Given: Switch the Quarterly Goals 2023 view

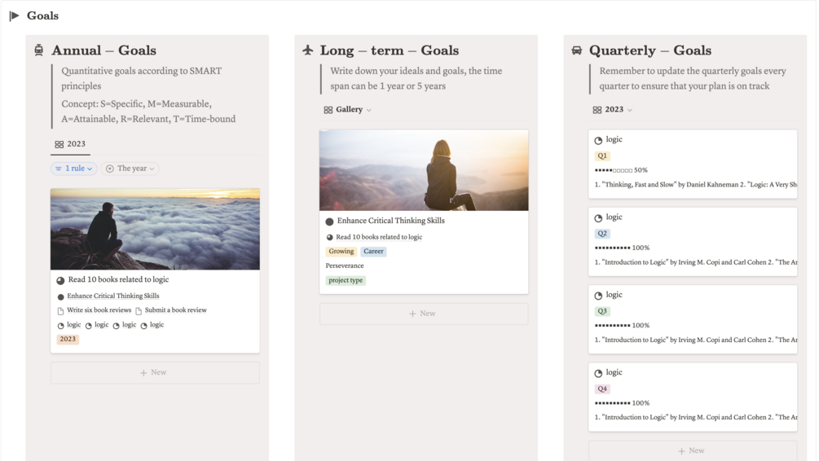Looking at the screenshot, I should 613,110.
